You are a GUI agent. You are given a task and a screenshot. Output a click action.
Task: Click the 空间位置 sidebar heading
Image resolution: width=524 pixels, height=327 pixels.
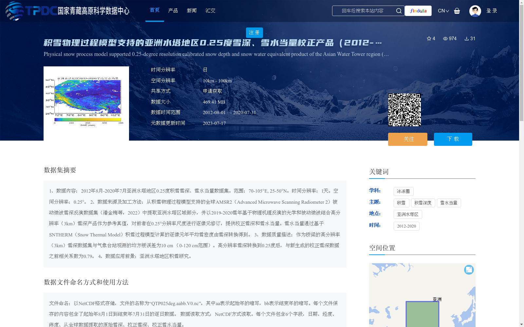click(x=382, y=248)
